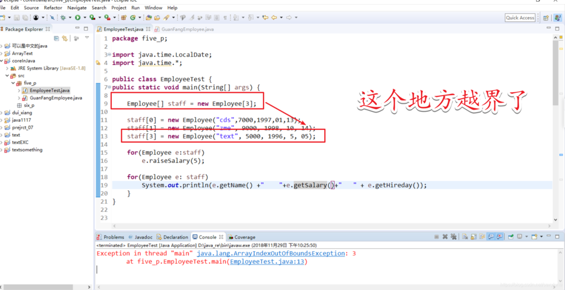The image size is (565, 290).
Task: Toggle Scroll Lock in Console toolbar
Action: point(473,237)
